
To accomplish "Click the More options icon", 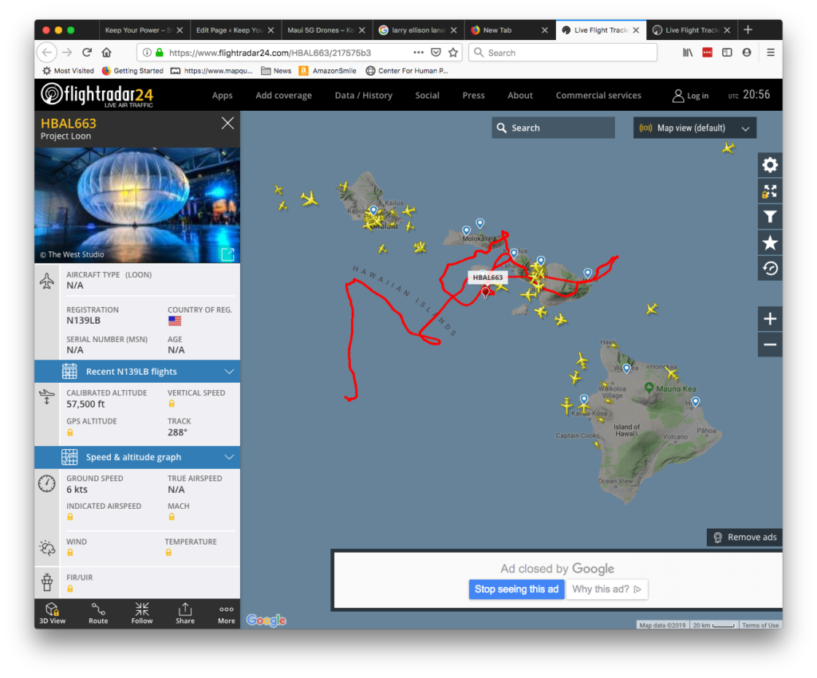I will [x=226, y=613].
